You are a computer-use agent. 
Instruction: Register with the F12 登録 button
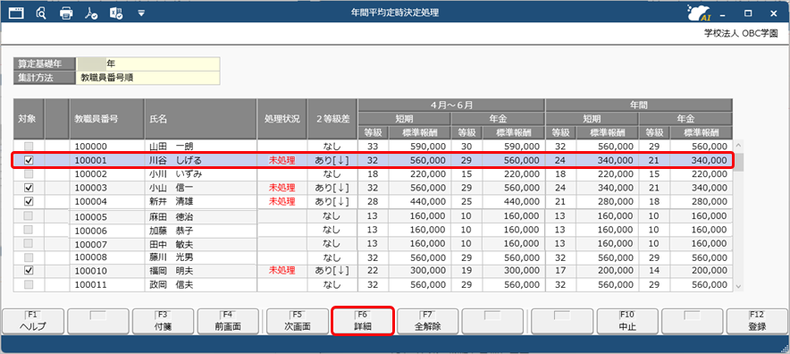point(757,321)
